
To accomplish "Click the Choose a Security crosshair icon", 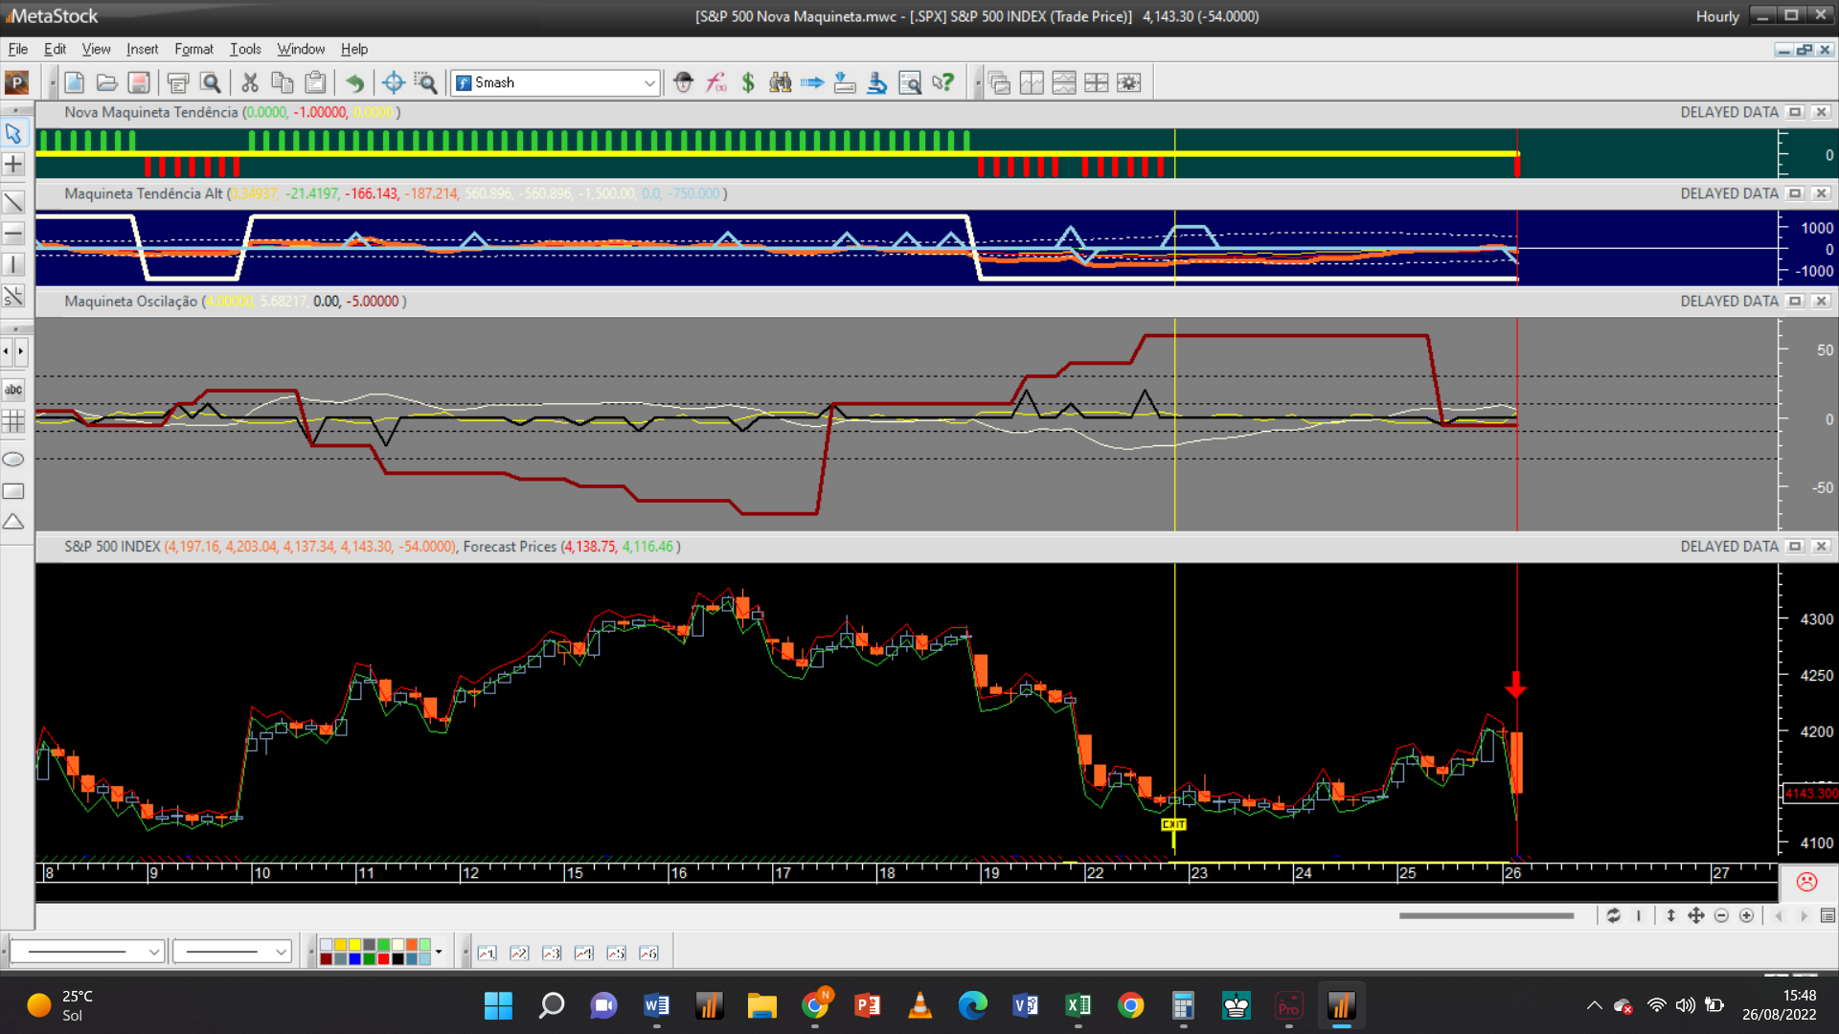I will (x=393, y=83).
